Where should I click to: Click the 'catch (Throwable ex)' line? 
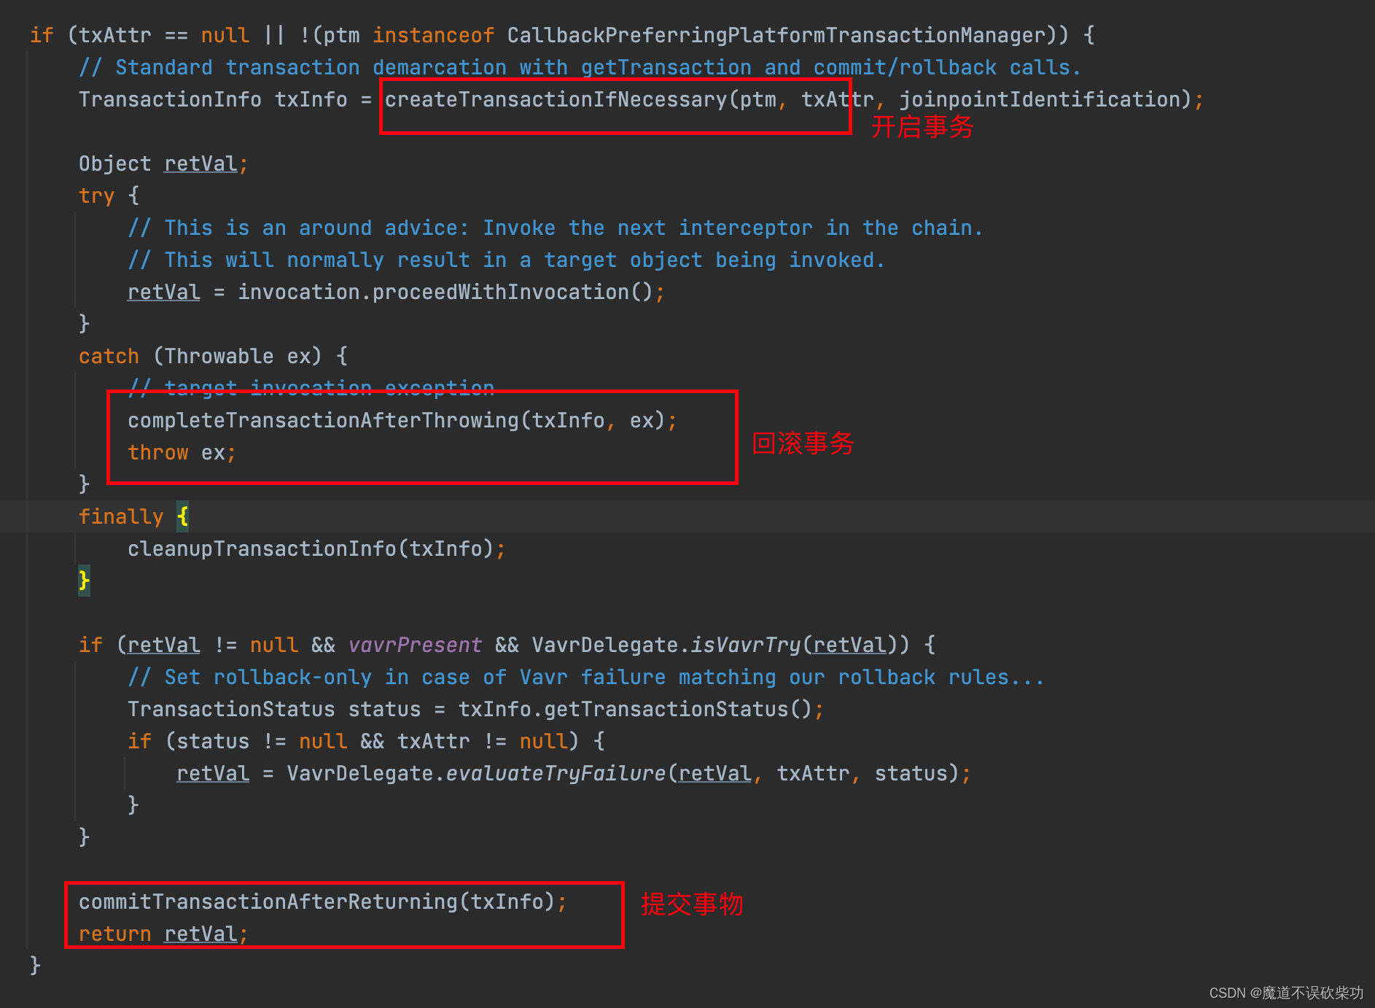pos(213,356)
